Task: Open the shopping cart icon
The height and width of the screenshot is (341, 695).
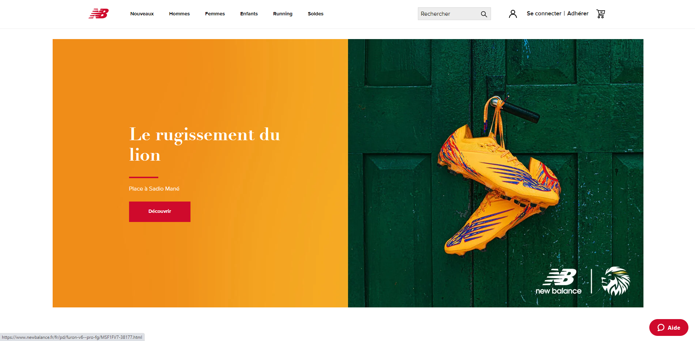Action: coord(601,14)
